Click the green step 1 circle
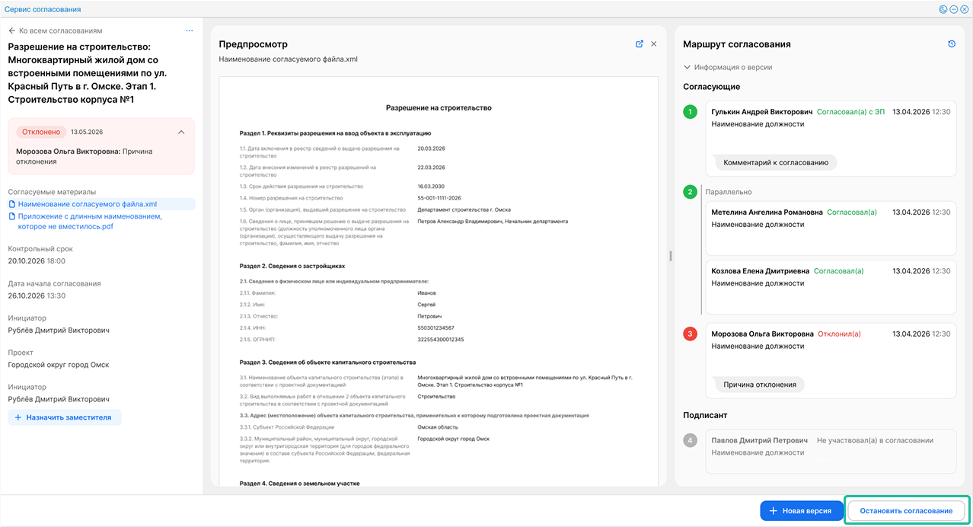This screenshot has width=973, height=527. coord(690,112)
